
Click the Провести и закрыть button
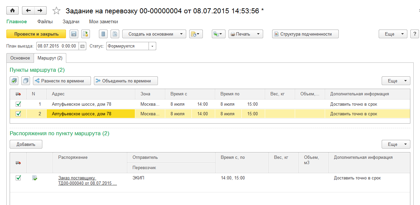point(36,34)
